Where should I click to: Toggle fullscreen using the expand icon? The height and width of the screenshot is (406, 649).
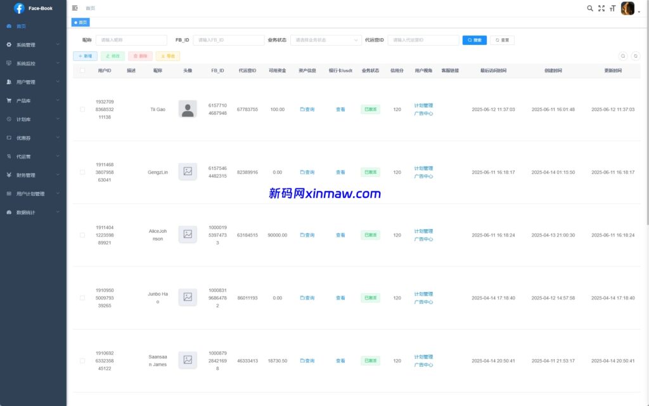point(601,8)
